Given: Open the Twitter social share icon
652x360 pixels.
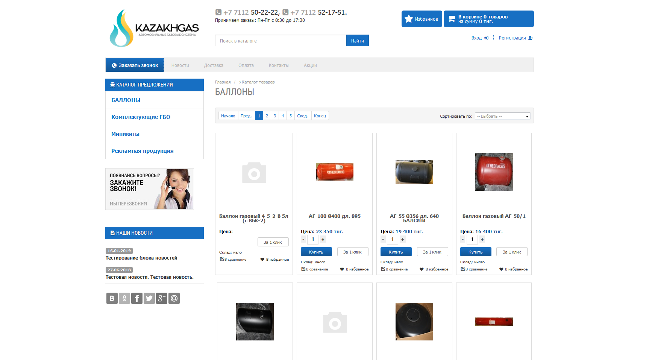Looking at the screenshot, I should click(x=149, y=298).
